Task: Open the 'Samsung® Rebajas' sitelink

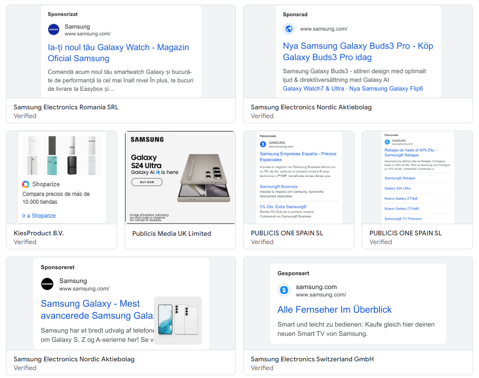Action: [400, 178]
